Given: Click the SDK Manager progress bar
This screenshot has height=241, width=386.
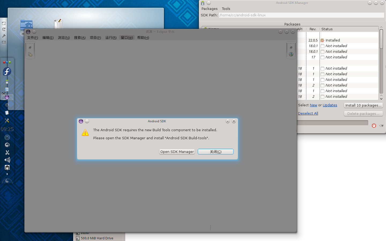Looking at the screenshot, I should pos(332,123).
